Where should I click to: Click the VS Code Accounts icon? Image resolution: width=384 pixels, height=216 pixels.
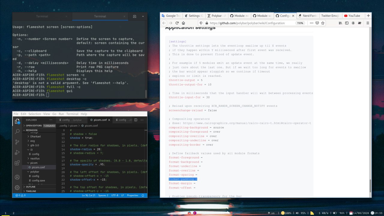tap(17, 177)
